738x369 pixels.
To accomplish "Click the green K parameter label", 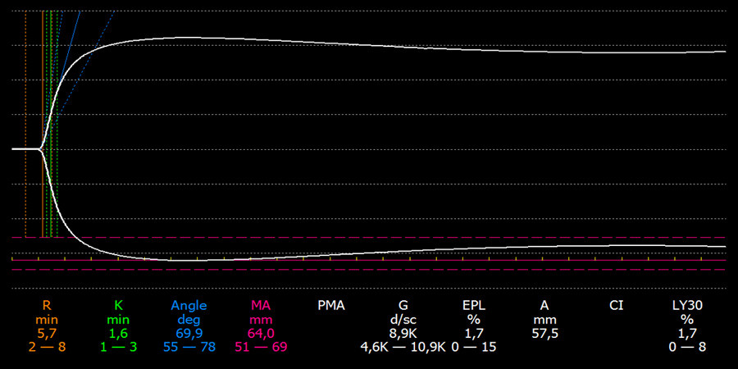I will click(118, 305).
